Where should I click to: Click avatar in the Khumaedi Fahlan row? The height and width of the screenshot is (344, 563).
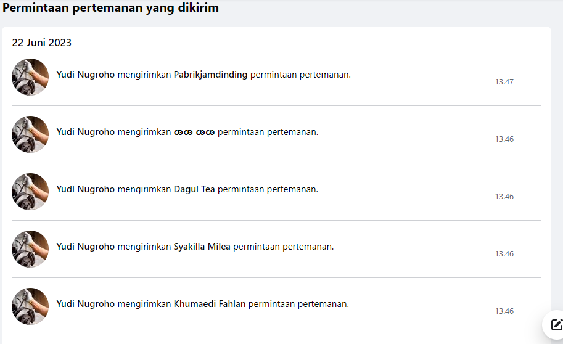point(30,306)
